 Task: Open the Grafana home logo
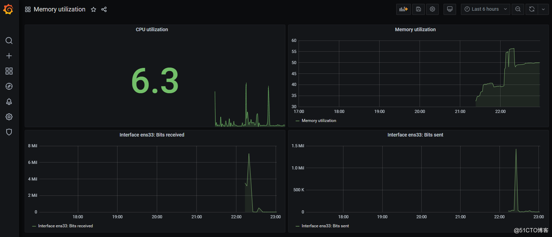(8, 9)
